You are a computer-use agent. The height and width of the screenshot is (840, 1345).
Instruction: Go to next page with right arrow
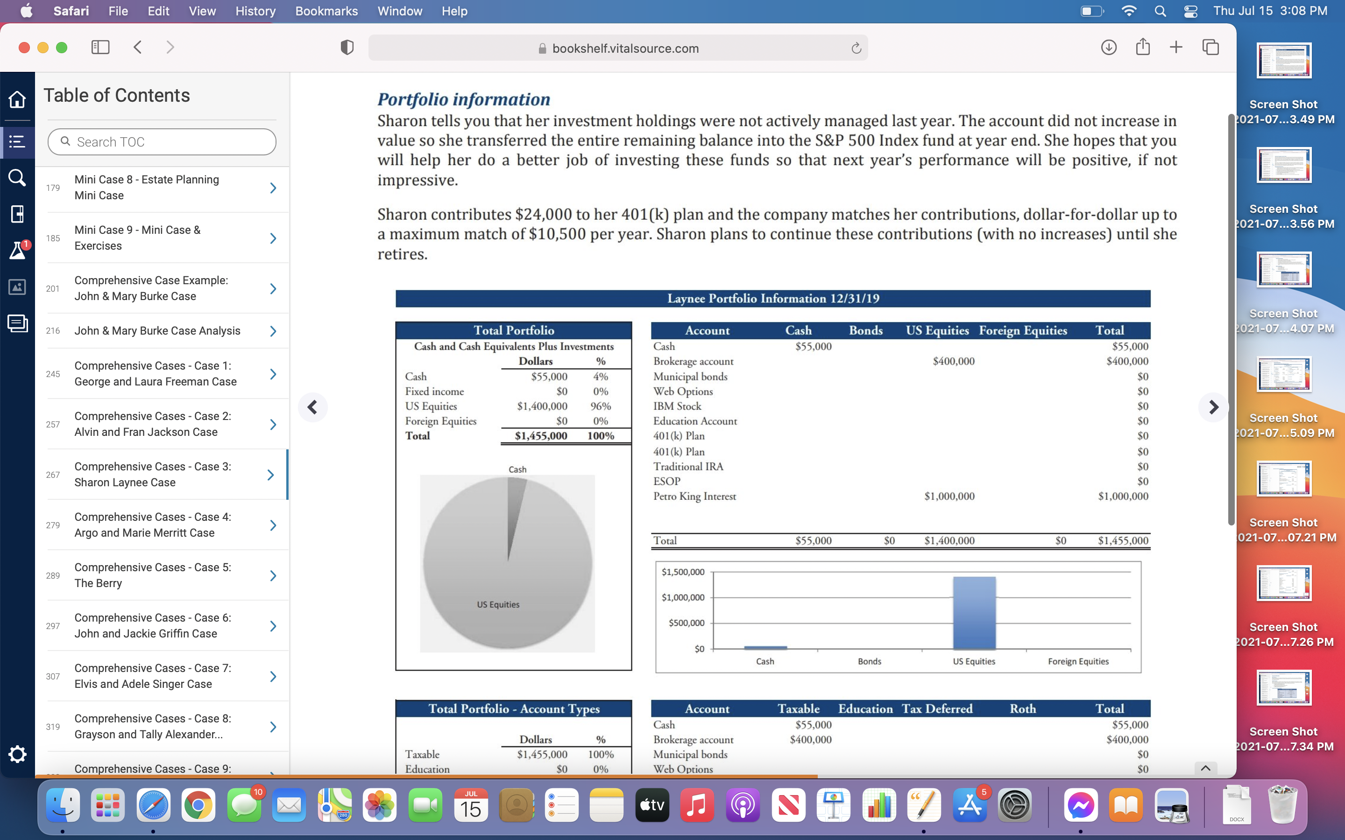pos(1213,407)
